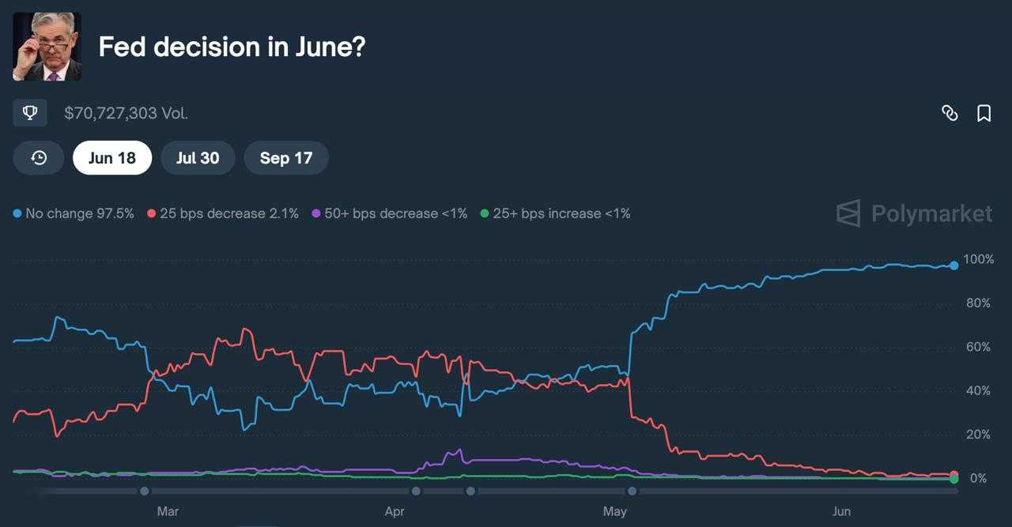Click the trophy icon beside the volume
Viewport: 1012px width, 527px height.
pos(30,113)
